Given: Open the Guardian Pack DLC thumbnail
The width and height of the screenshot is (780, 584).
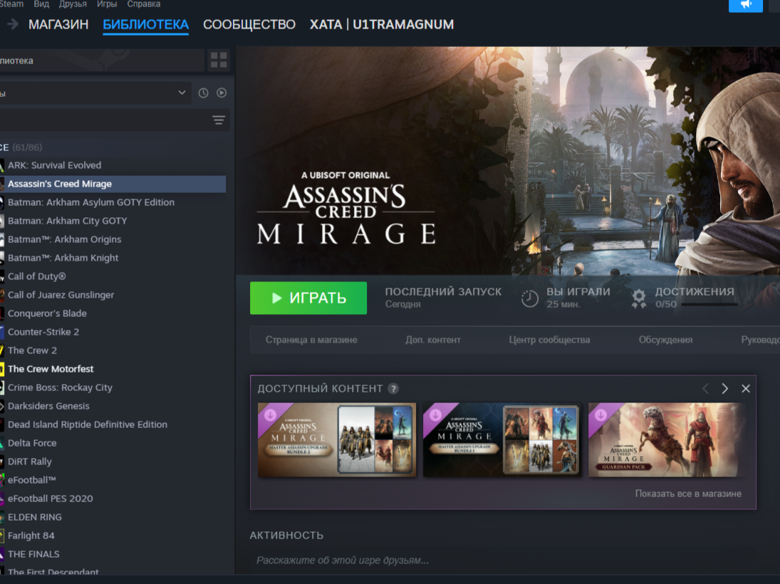Looking at the screenshot, I should tap(667, 439).
